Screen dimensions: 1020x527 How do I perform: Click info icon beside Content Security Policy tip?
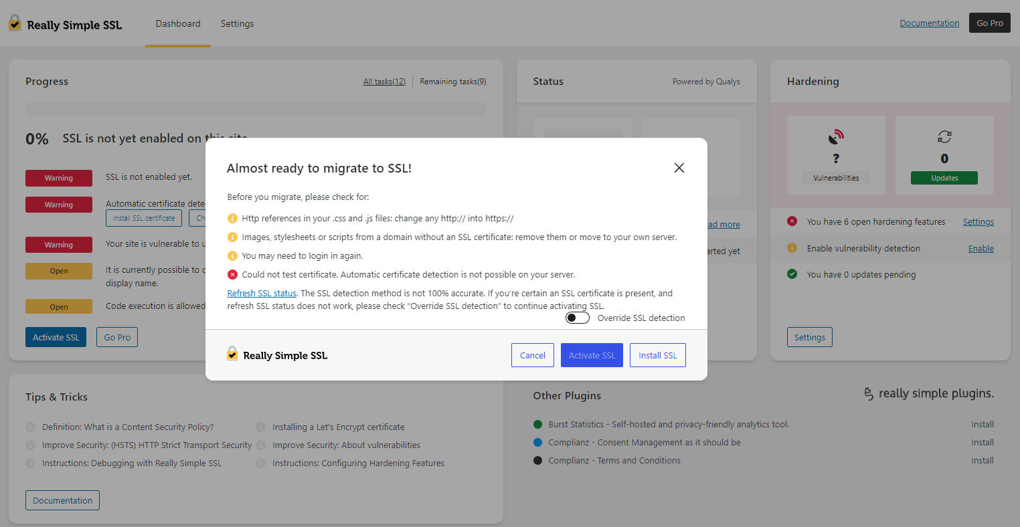(30, 427)
